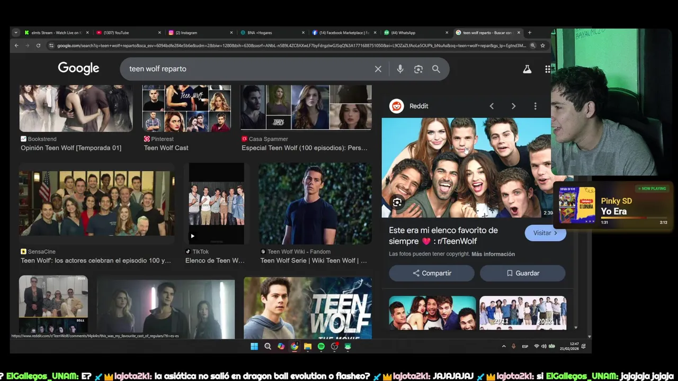Open Spotify from the taskbar

321,346
